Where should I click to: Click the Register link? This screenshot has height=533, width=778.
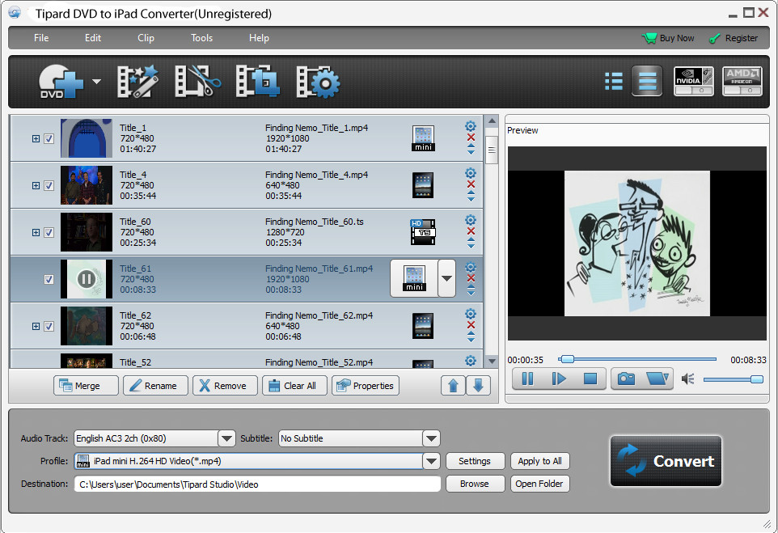point(734,38)
